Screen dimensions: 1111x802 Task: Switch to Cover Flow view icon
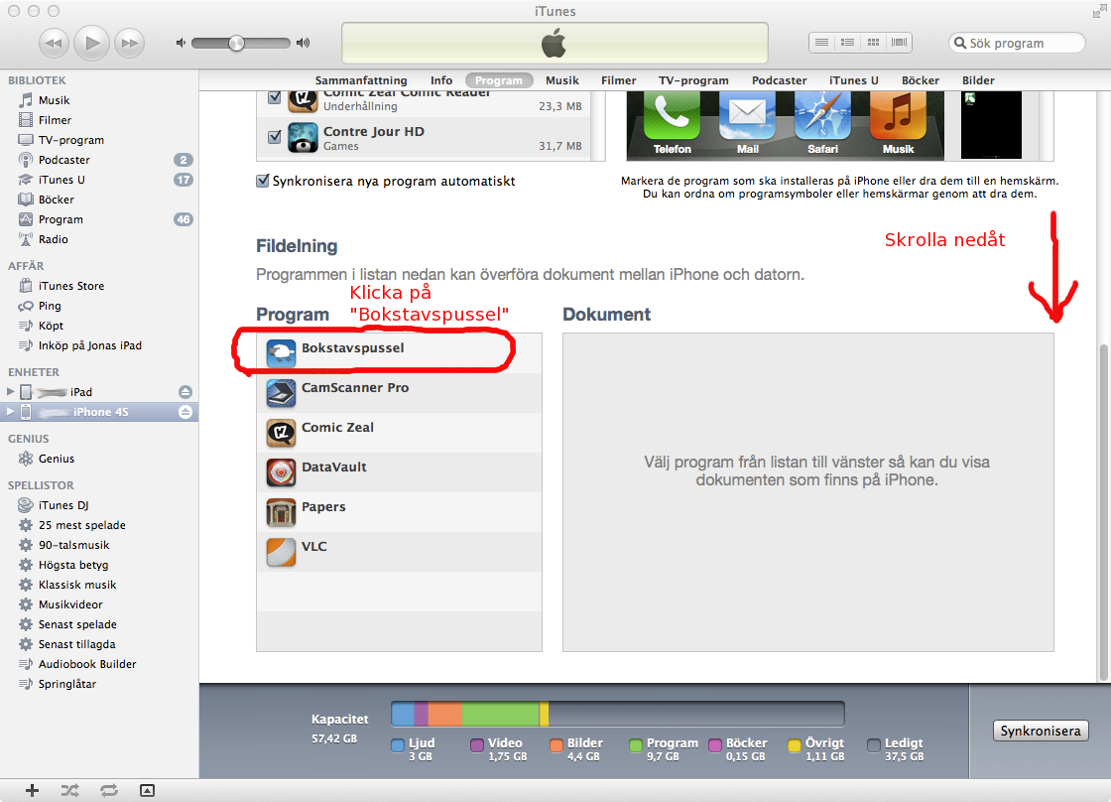point(899,43)
